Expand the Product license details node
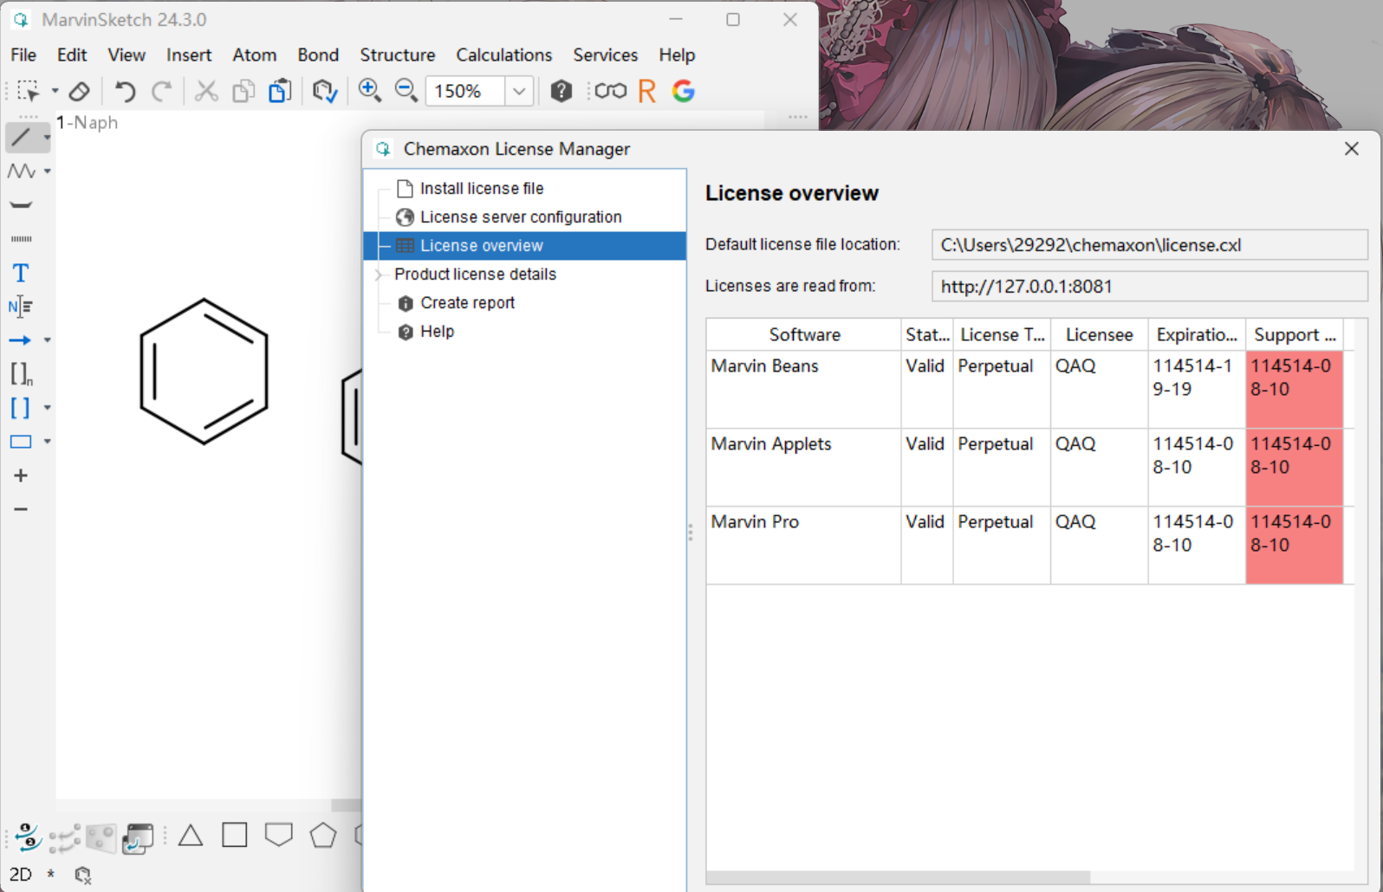The height and width of the screenshot is (892, 1383). (x=379, y=275)
